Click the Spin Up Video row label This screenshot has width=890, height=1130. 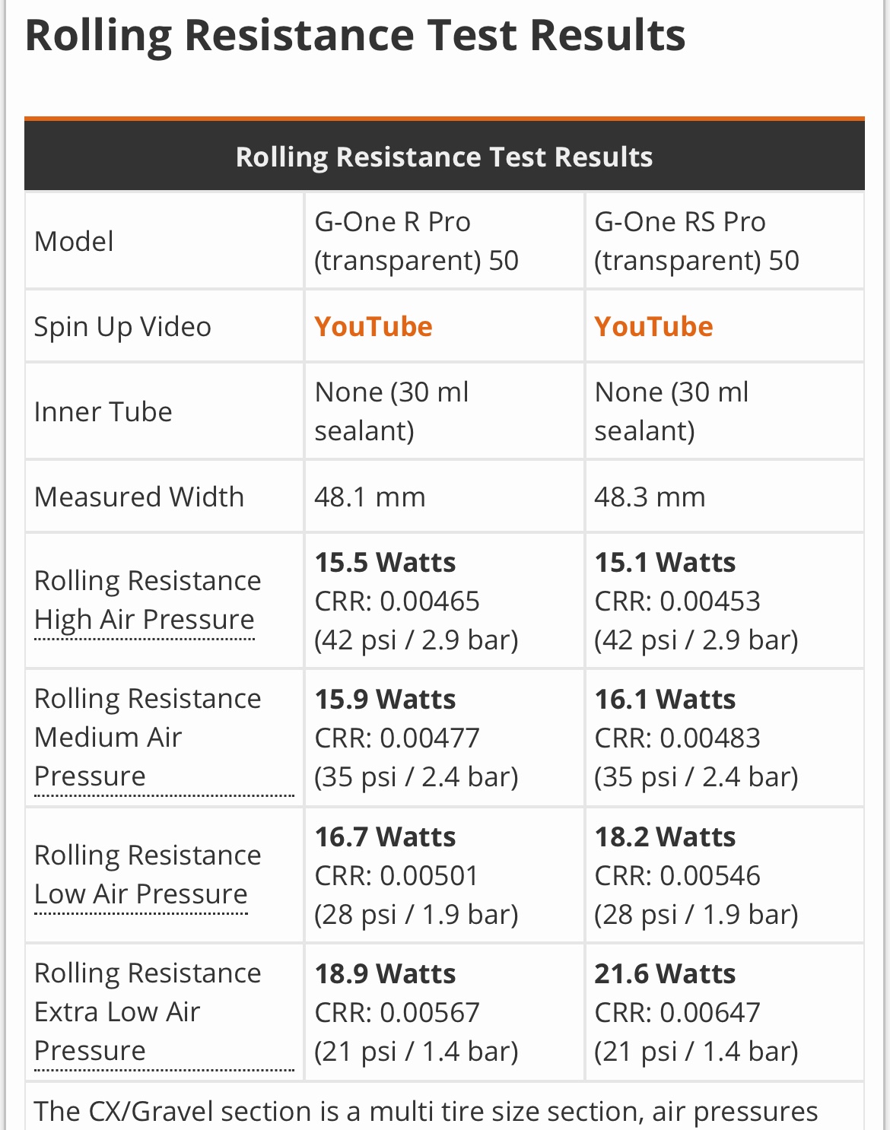(x=122, y=327)
